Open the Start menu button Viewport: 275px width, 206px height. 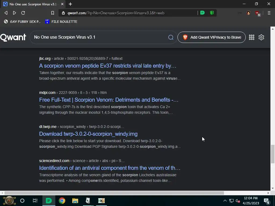click(x=9, y=201)
